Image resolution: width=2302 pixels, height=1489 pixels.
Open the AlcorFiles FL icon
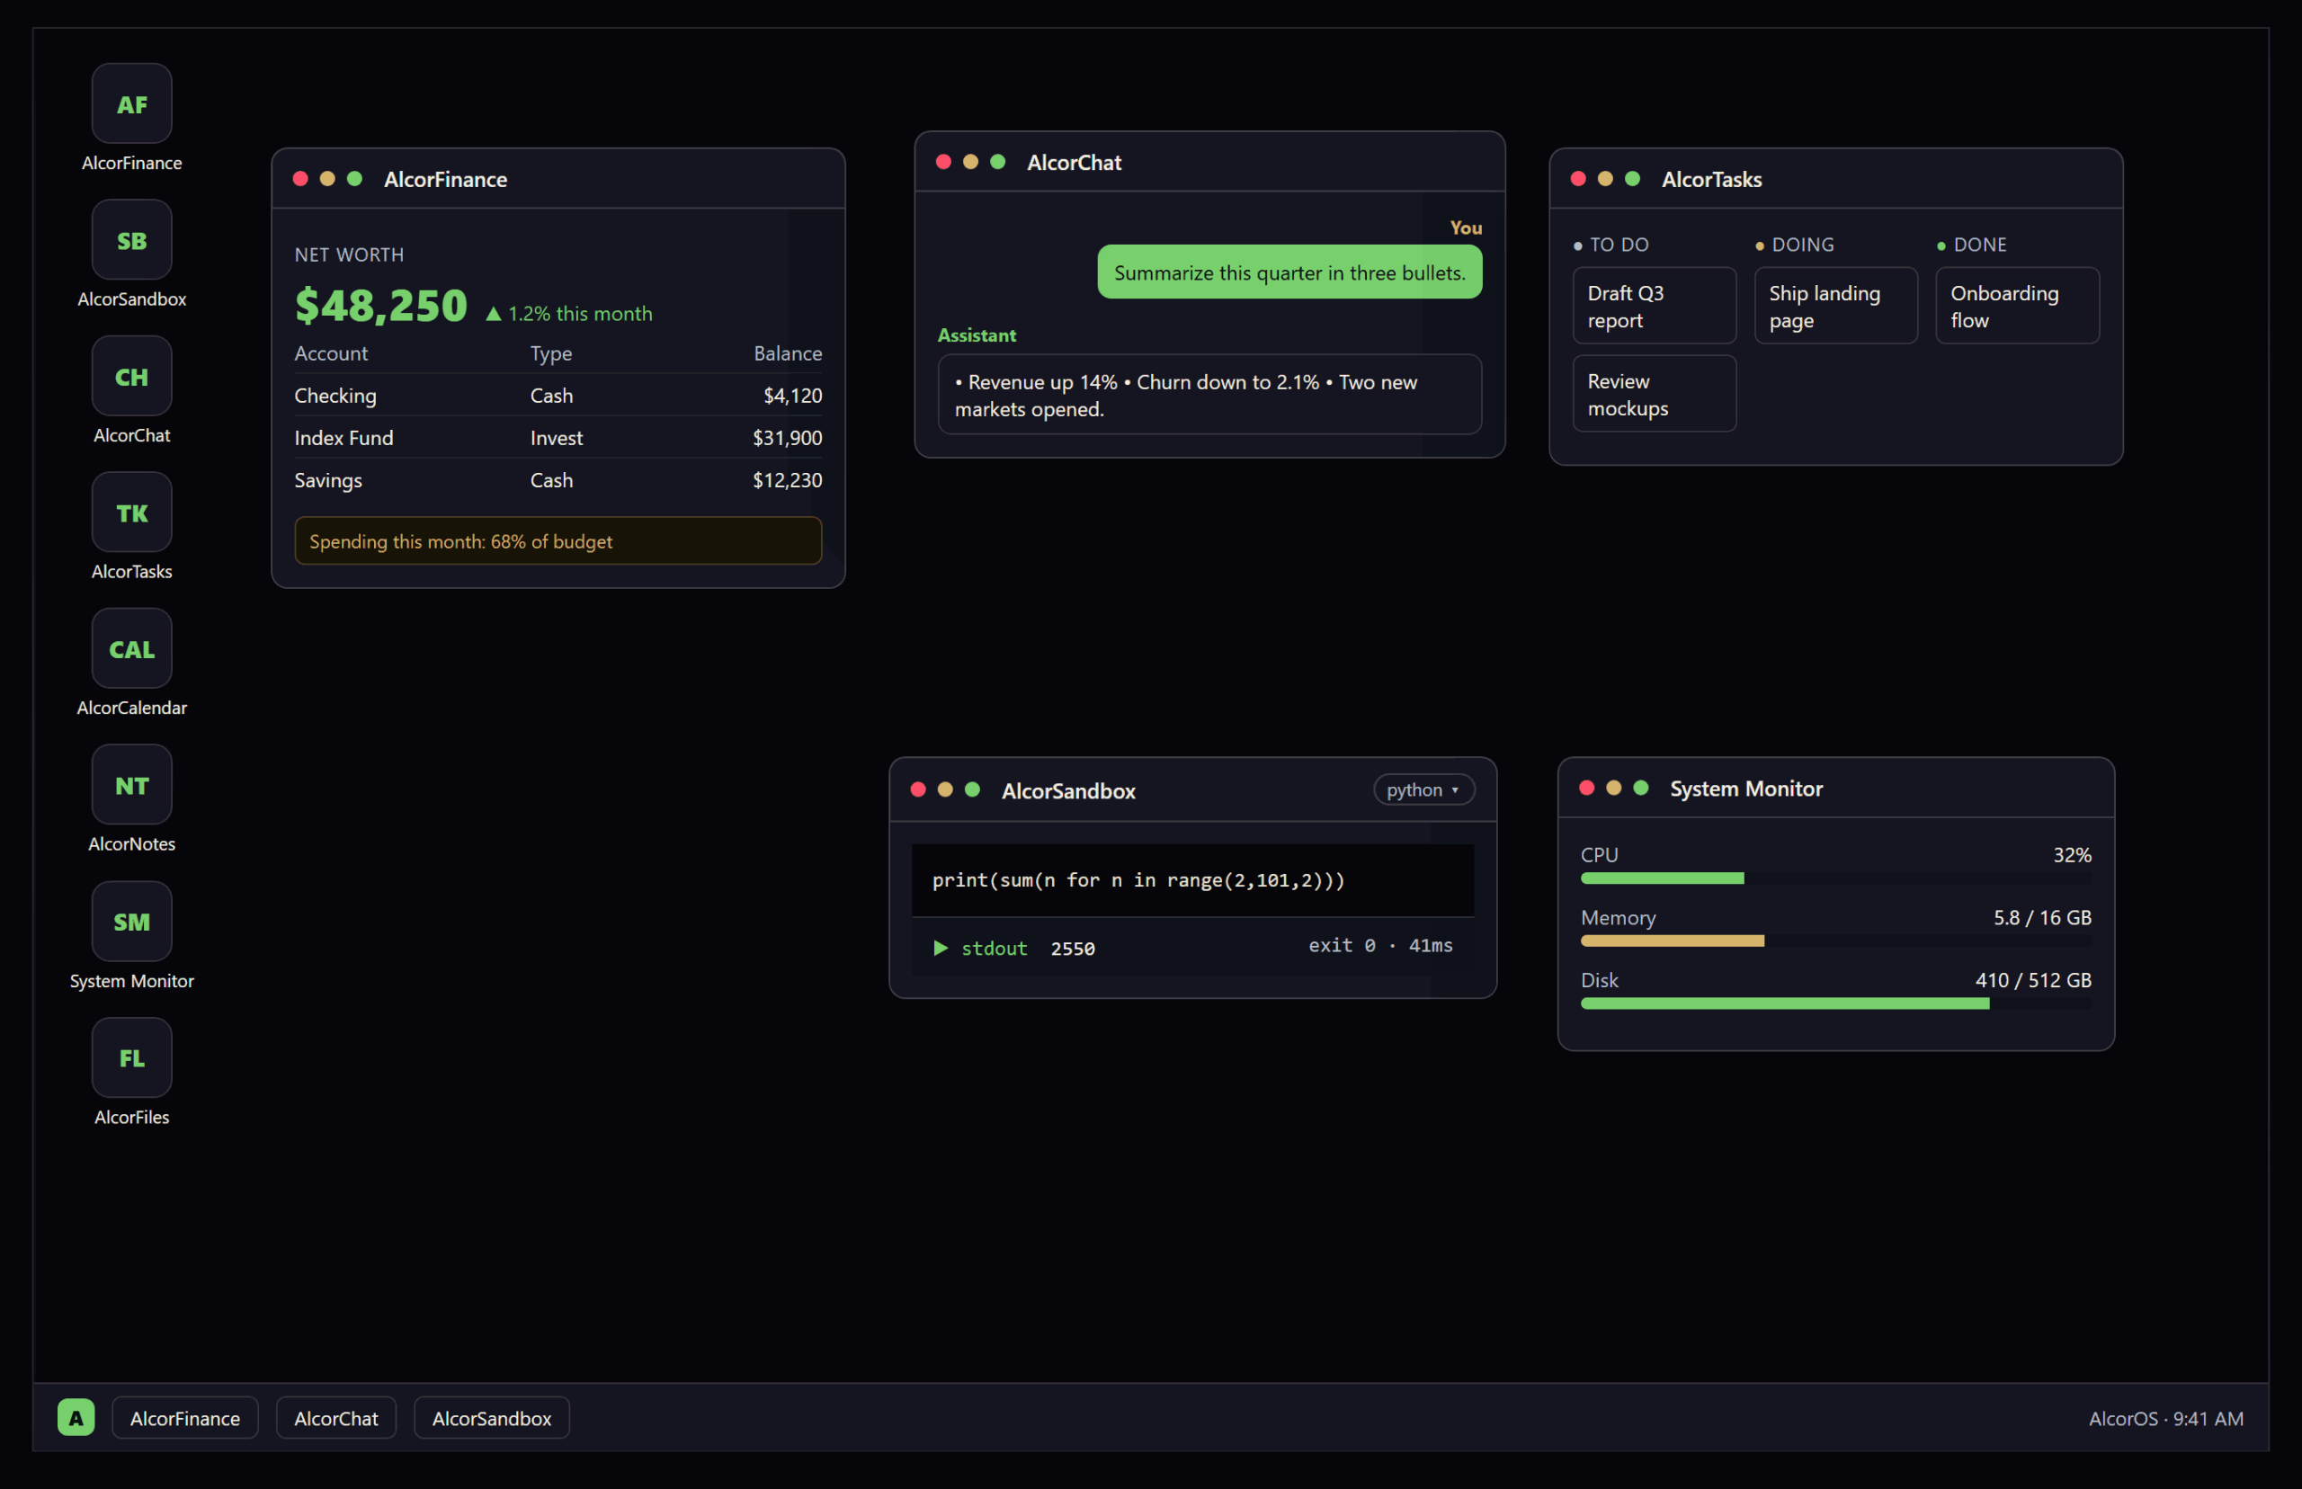(x=131, y=1057)
